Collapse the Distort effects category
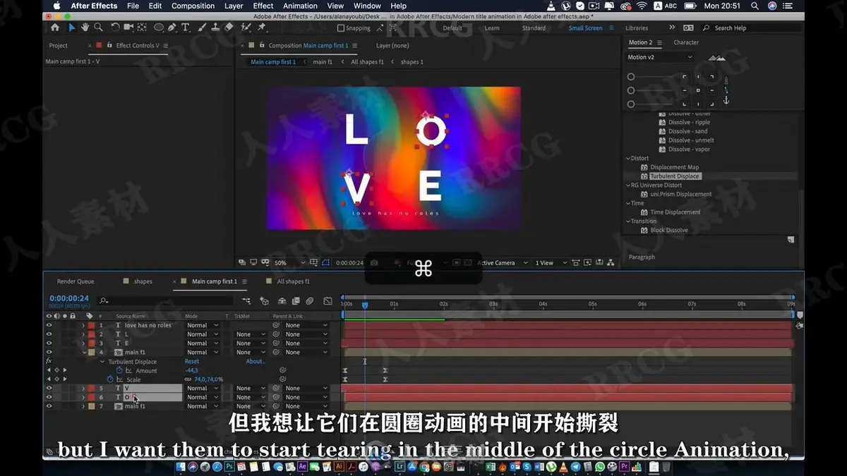 point(628,159)
